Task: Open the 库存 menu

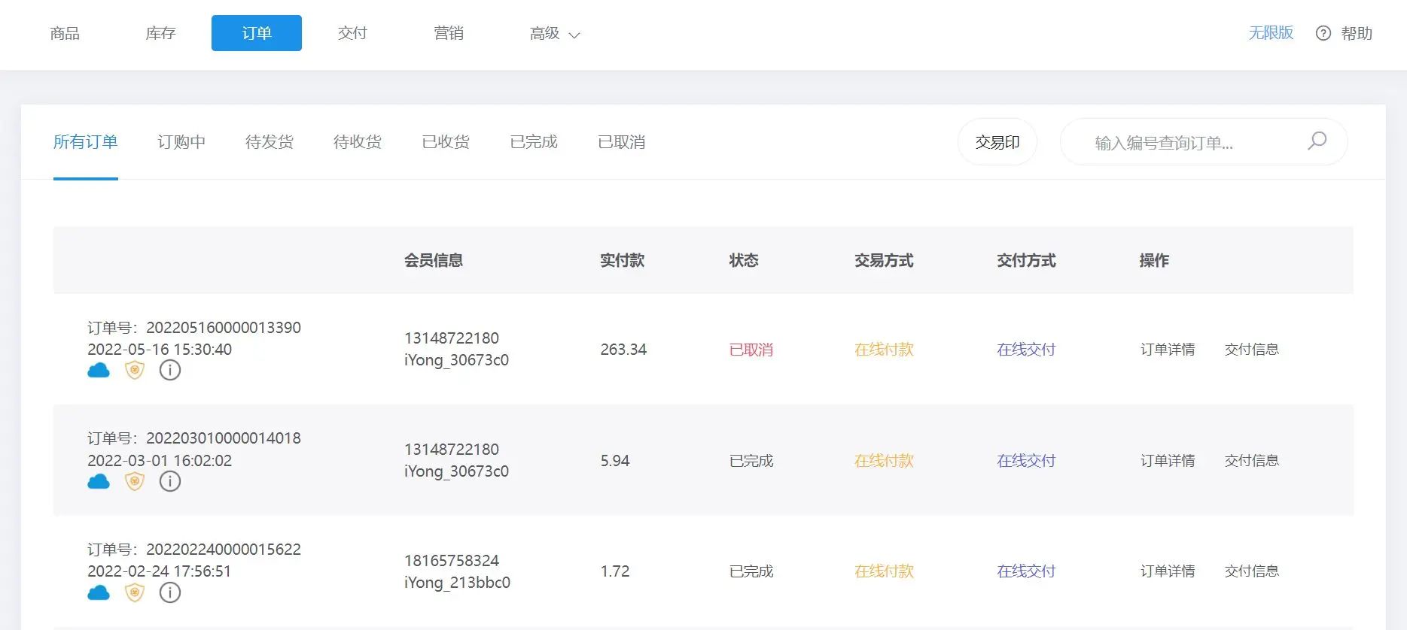Action: pyautogui.click(x=160, y=33)
